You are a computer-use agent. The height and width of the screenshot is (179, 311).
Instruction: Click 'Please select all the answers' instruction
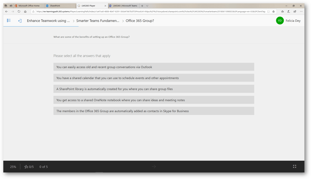coord(82,56)
